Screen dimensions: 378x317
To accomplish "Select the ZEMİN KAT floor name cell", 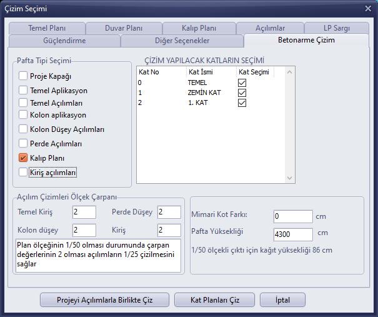I will 204,93.
